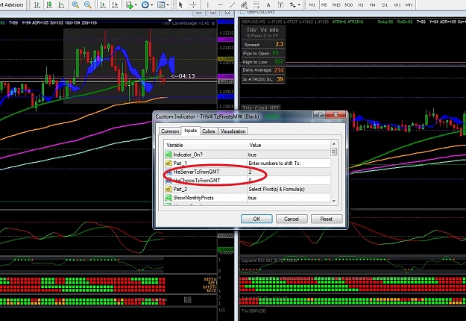Click the inputs list scroll-up arrow

[x=334, y=144]
